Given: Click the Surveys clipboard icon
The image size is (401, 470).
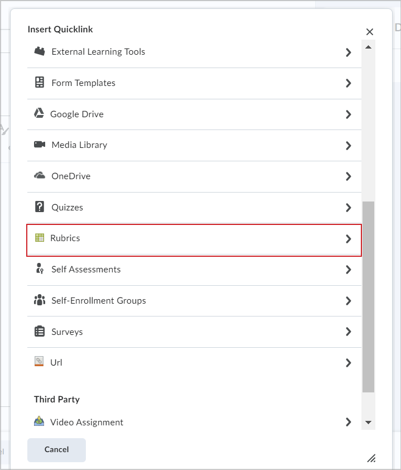Looking at the screenshot, I should pyautogui.click(x=40, y=331).
